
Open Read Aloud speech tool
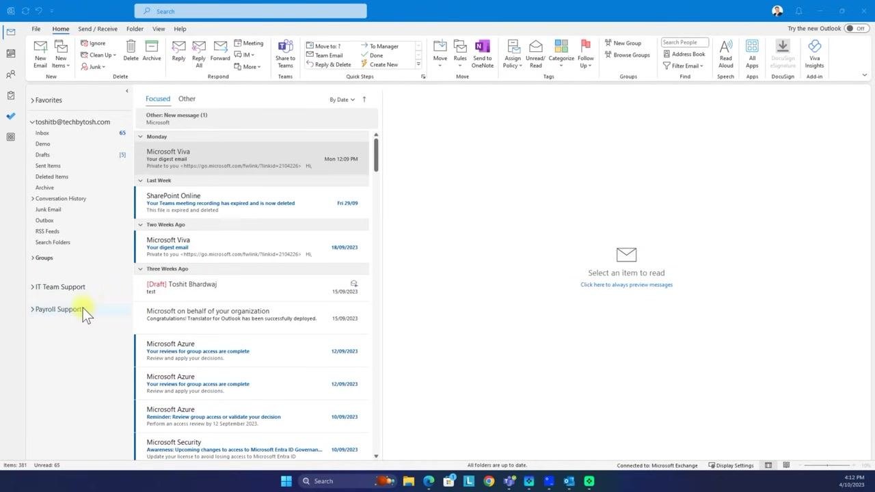tap(726, 54)
